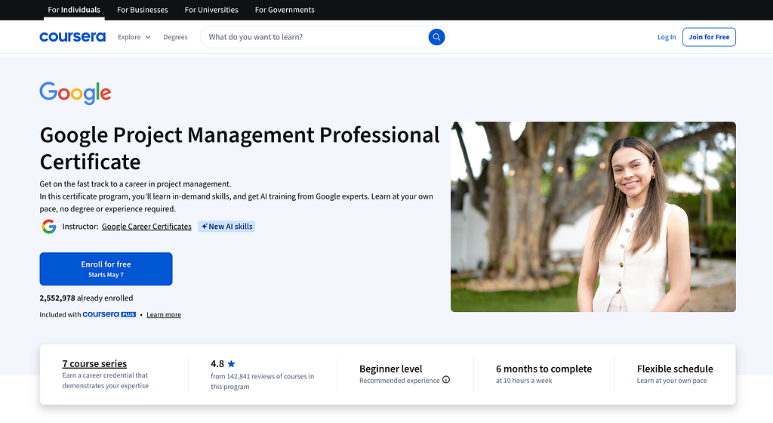The height and width of the screenshot is (423, 773).
Task: Click the blue search magnifier icon
Action: point(436,37)
